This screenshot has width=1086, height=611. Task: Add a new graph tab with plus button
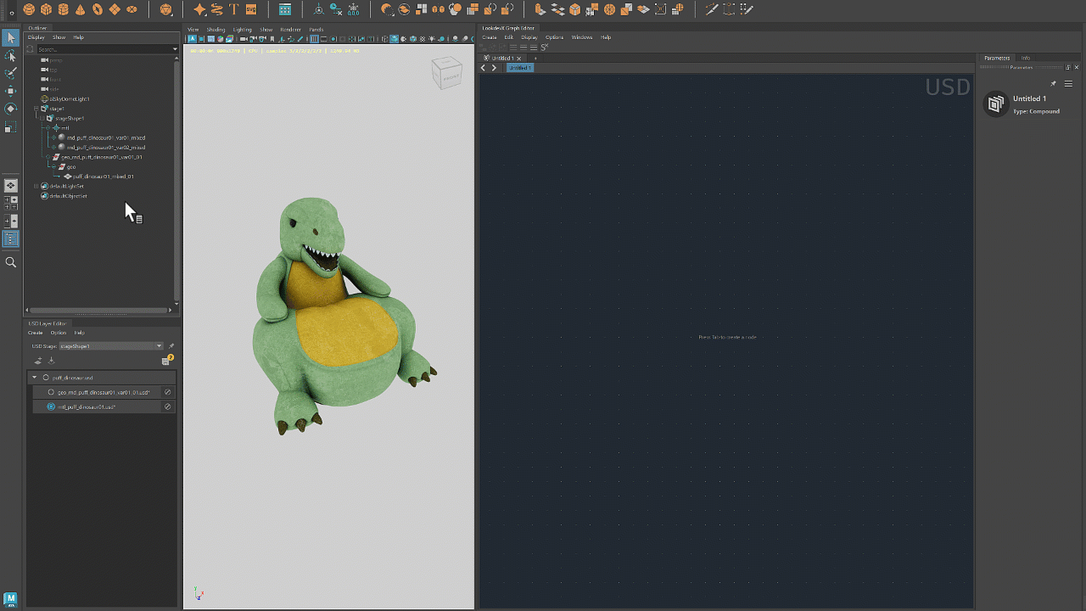[x=536, y=59]
